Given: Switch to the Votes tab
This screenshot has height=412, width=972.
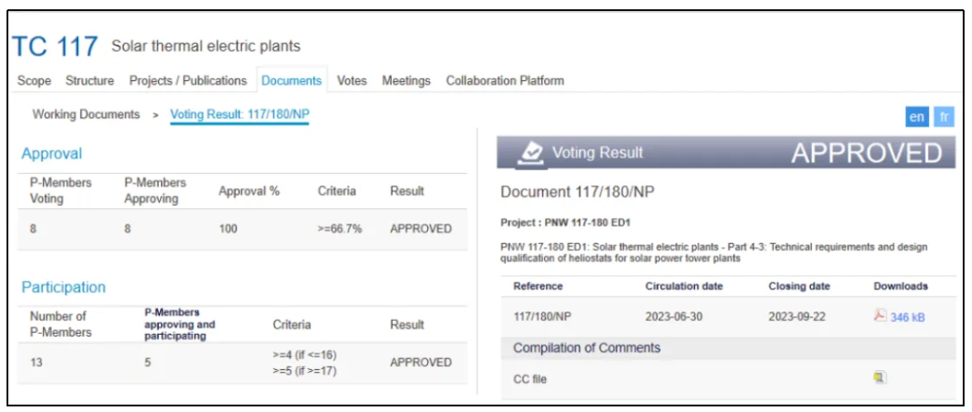Looking at the screenshot, I should 352,81.
